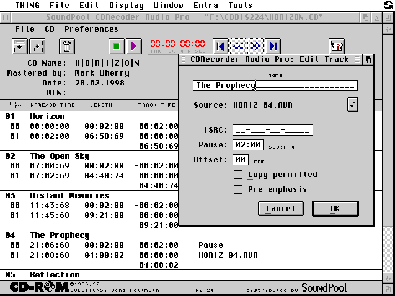Click the red time counter display
Image resolution: width=395 pixels, height=296 pixels.
click(177, 46)
